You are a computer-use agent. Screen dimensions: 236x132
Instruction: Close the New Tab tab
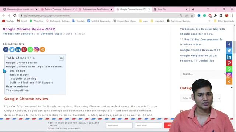pos(187,9)
